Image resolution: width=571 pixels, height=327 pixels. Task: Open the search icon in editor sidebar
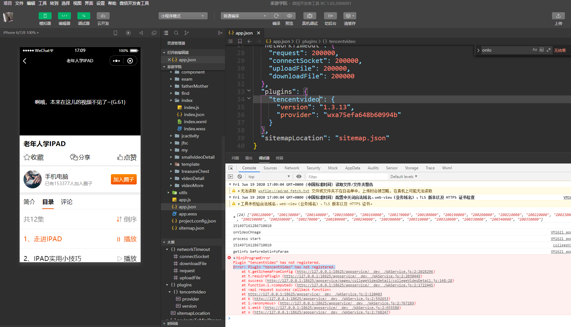pyautogui.click(x=176, y=33)
